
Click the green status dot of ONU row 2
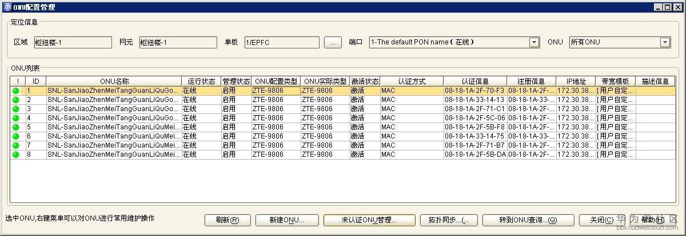pyautogui.click(x=15, y=100)
